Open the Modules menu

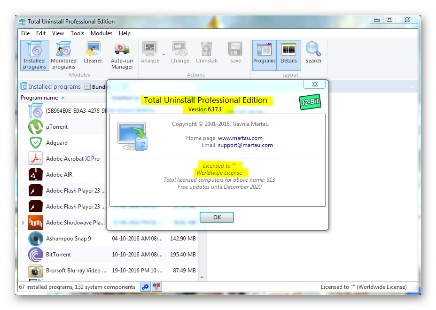tap(101, 33)
